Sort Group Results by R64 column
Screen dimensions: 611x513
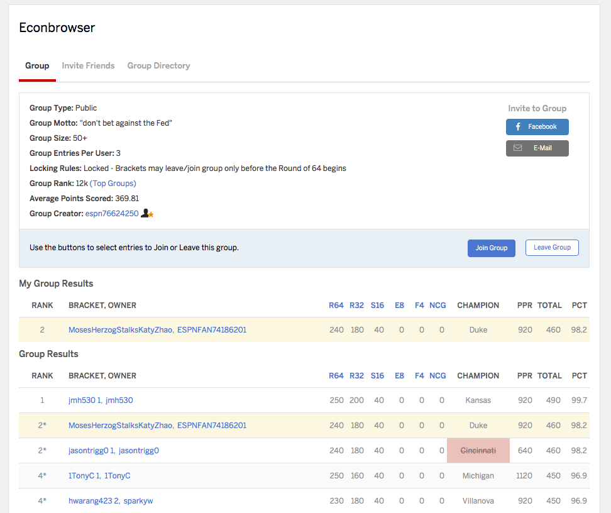tap(336, 376)
